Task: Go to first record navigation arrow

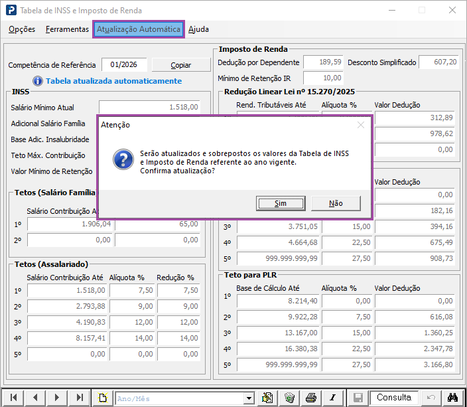Action: point(14,397)
